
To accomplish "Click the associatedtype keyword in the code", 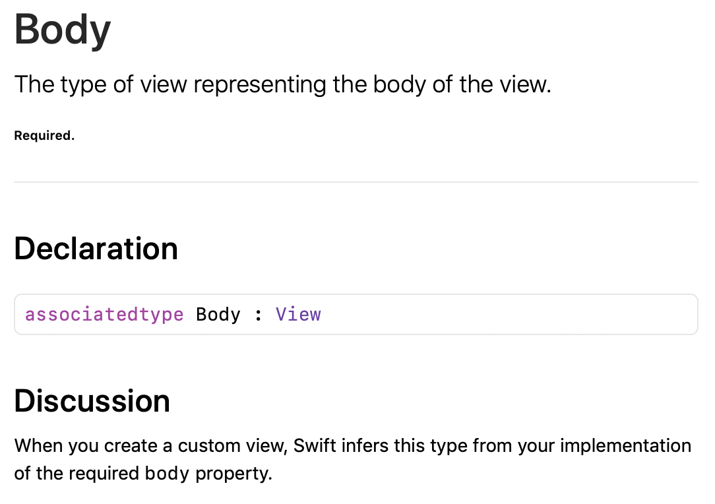I will (104, 315).
